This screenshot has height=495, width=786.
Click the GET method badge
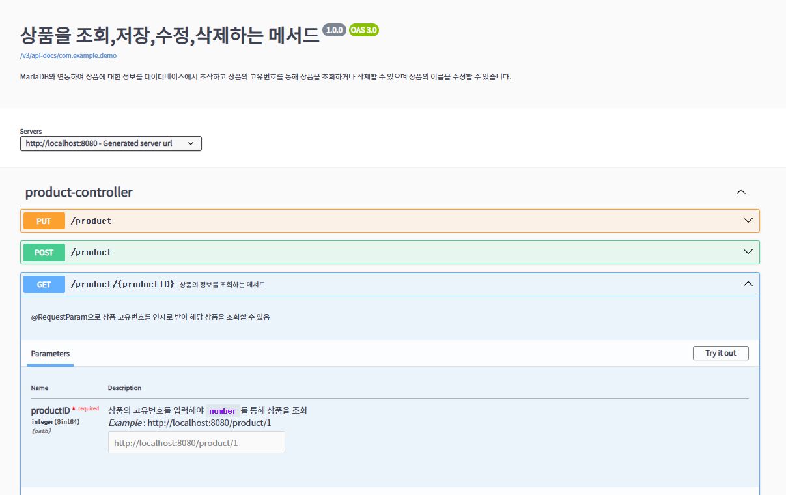click(x=44, y=284)
